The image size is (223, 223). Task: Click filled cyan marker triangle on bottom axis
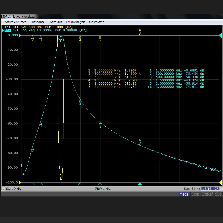[140, 184]
